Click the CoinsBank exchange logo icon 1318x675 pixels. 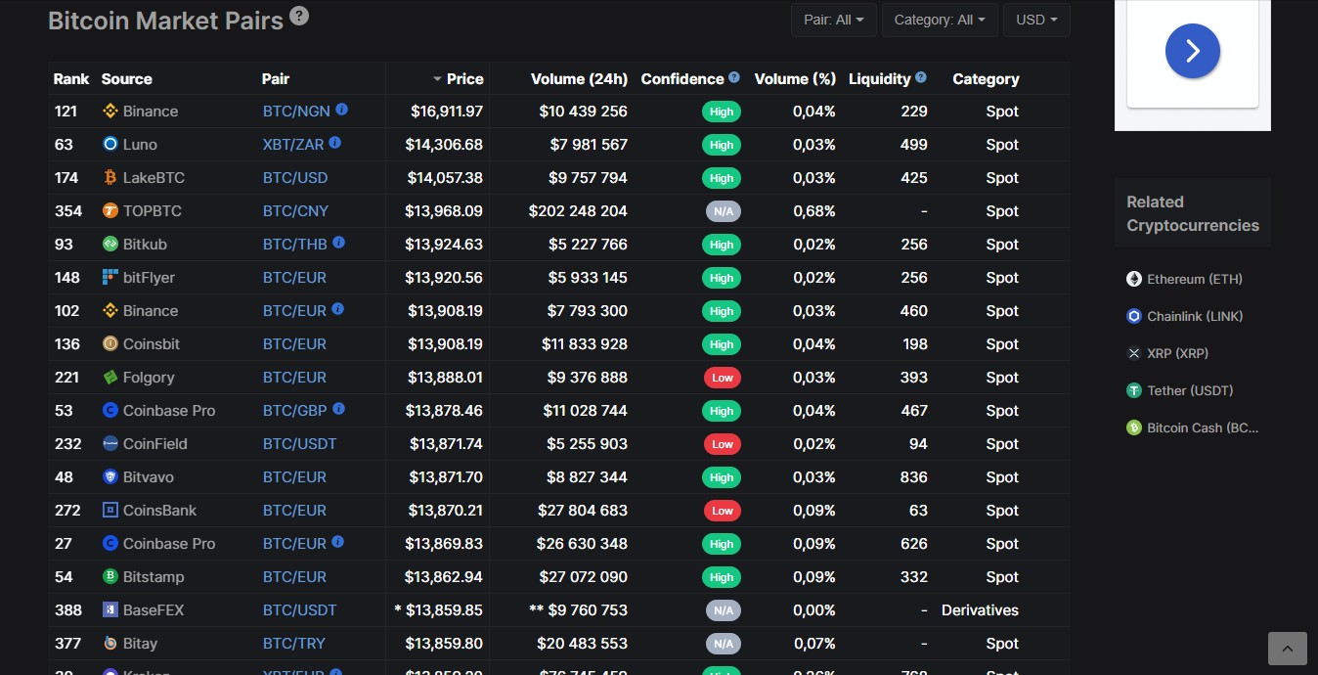[x=110, y=510]
